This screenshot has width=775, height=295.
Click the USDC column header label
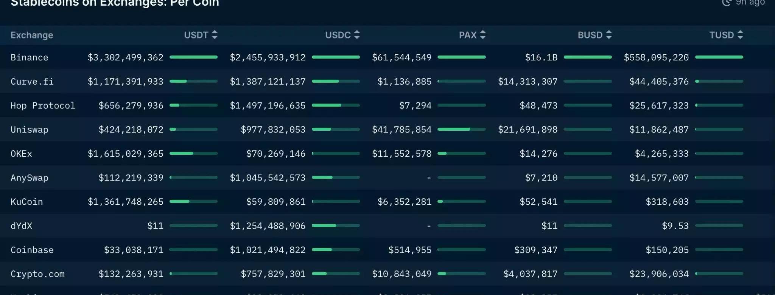click(338, 35)
